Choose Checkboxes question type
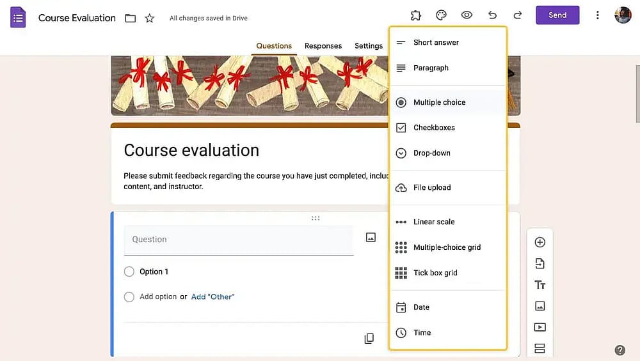The image size is (640, 361). (448, 128)
